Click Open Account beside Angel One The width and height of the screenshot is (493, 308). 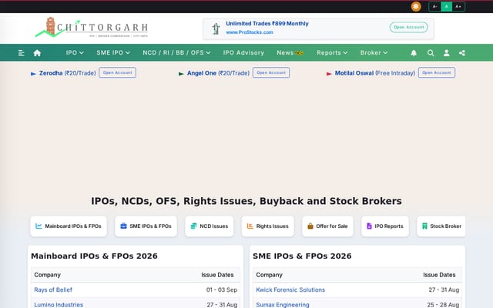click(271, 72)
